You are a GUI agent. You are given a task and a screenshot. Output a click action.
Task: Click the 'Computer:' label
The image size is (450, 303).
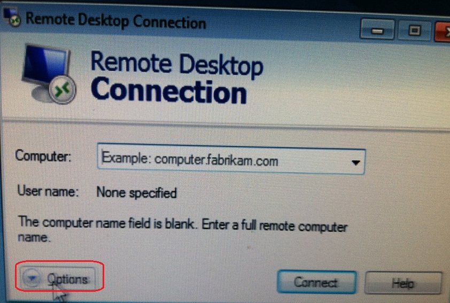[x=43, y=156]
